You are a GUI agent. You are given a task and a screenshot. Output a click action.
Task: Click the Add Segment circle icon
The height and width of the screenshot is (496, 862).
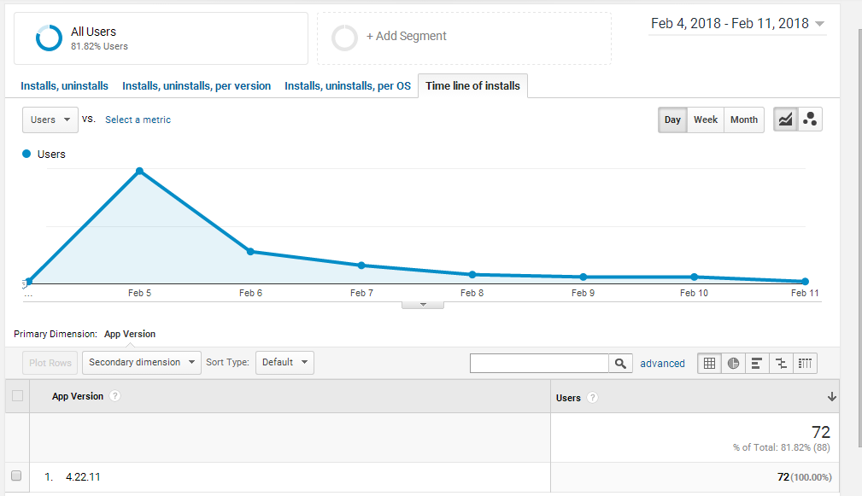pyautogui.click(x=344, y=38)
